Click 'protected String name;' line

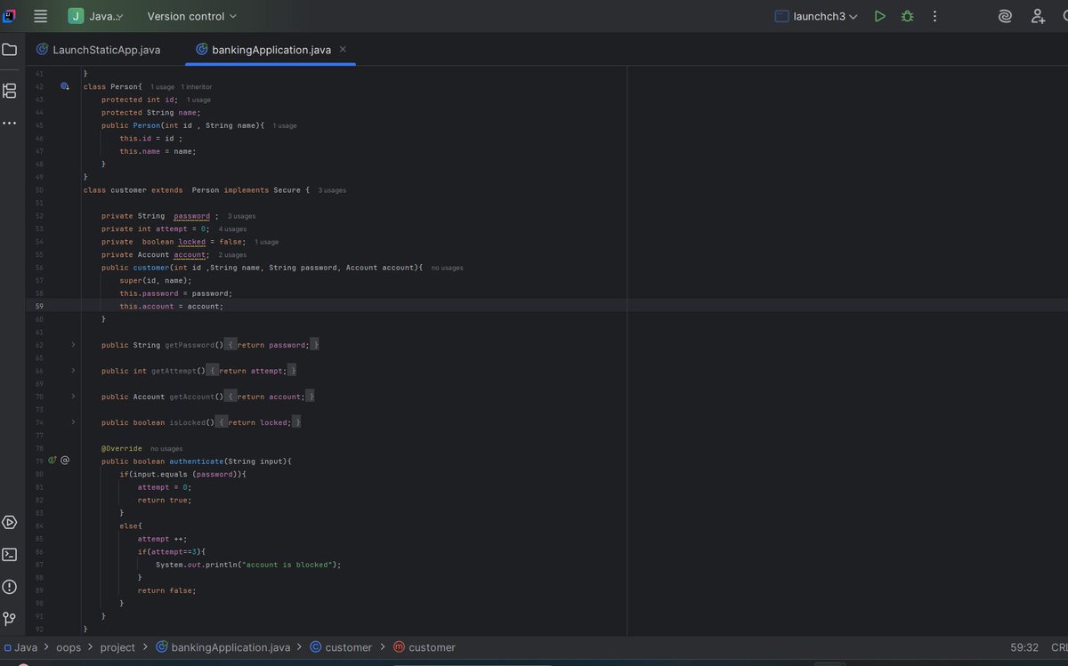tap(151, 113)
